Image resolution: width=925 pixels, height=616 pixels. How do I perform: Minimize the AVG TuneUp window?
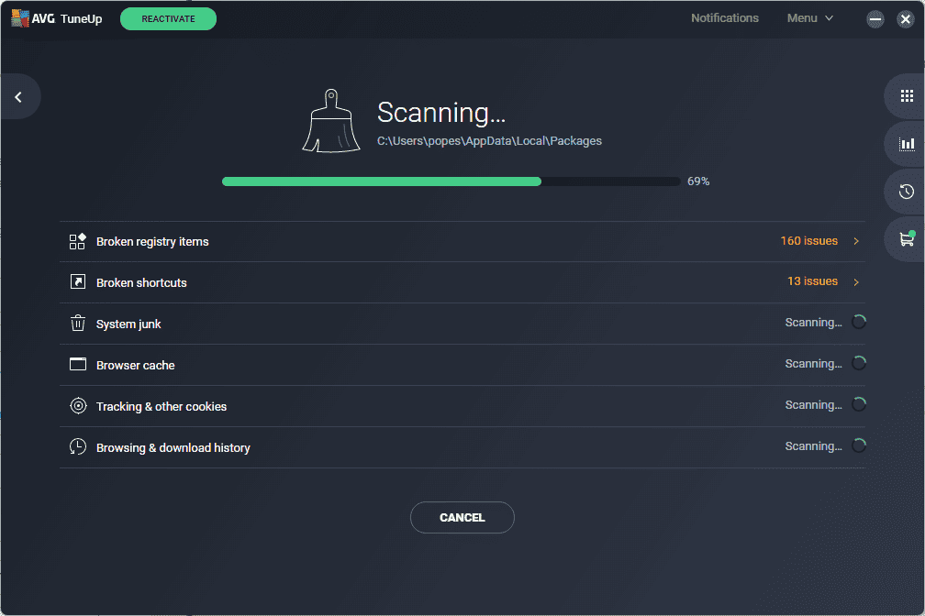click(875, 19)
